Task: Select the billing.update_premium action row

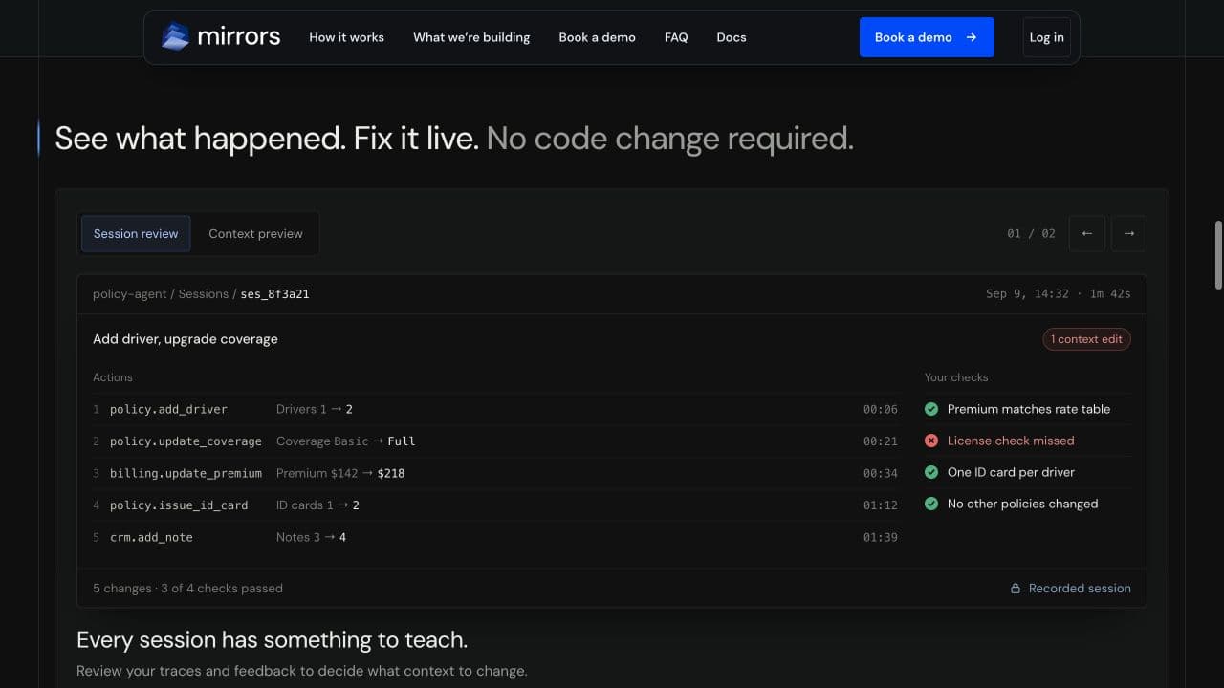Action: (x=495, y=473)
